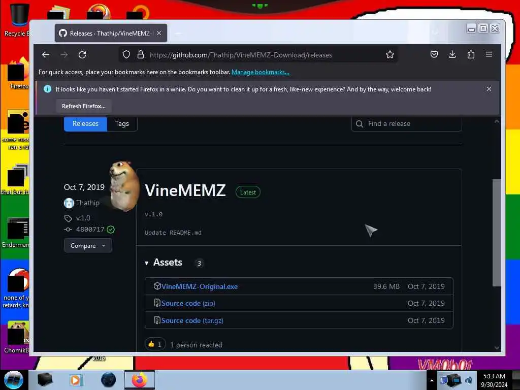Click the Refresh Firefox button
This screenshot has height=390, width=520.
tap(84, 106)
